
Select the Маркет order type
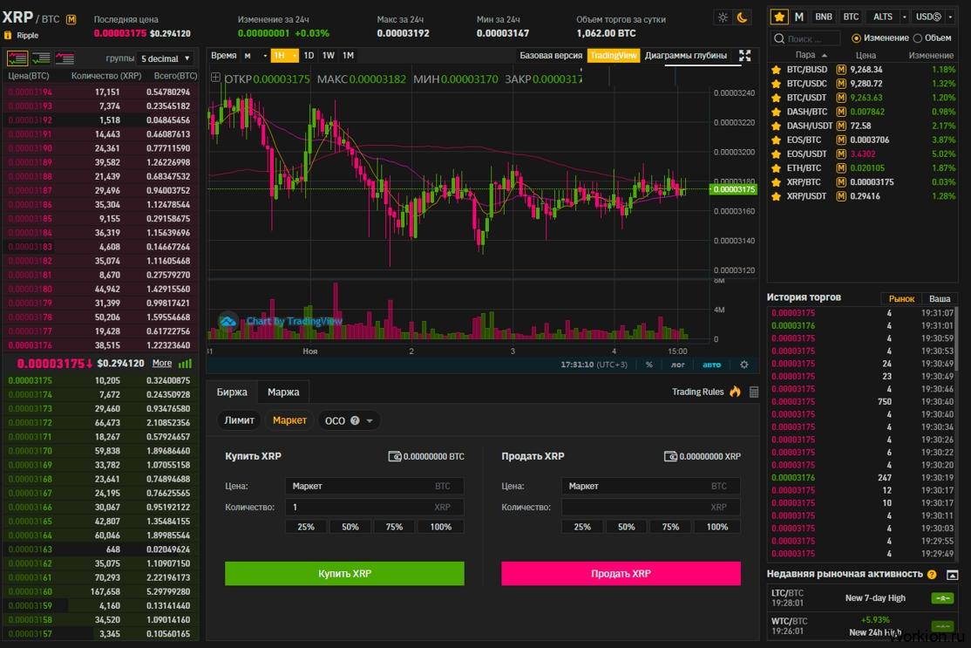289,420
